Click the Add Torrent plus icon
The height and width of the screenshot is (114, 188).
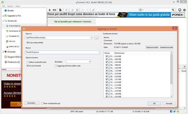[x=50, y=10]
